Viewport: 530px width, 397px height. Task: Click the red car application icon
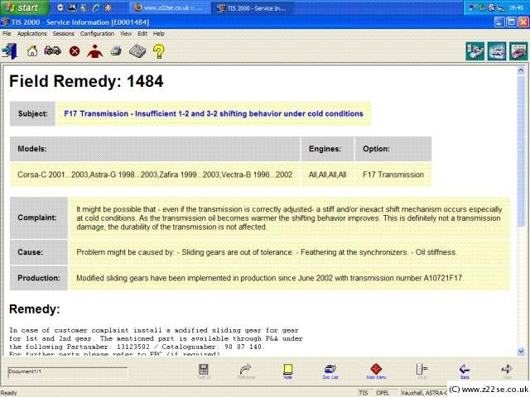tap(518, 51)
